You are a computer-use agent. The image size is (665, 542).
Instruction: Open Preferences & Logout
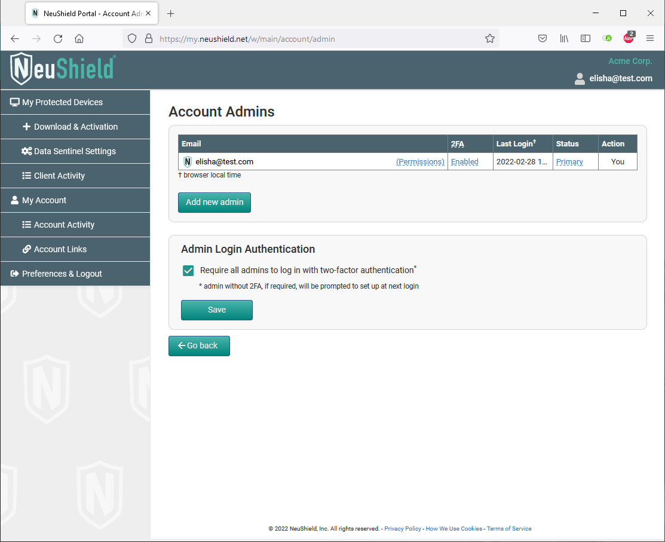point(75,274)
